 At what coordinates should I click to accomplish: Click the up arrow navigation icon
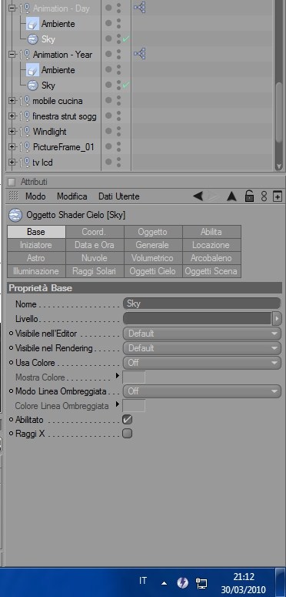[x=231, y=196]
